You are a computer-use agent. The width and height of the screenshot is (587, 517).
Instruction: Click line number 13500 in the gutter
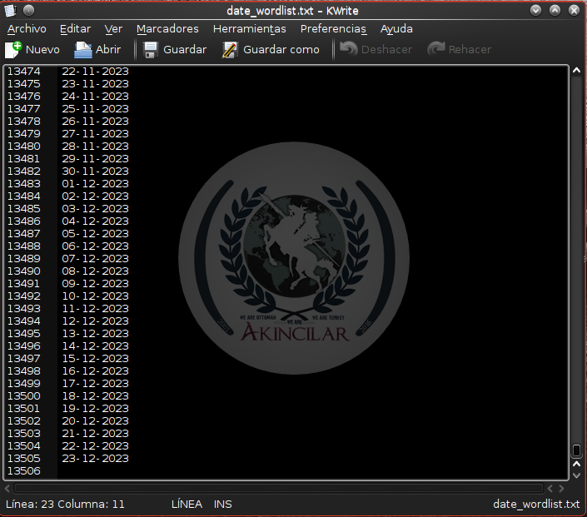(24, 395)
